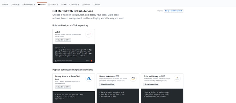Click the Security count badge
This screenshot has width=236, height=103.
pyautogui.click(x=78, y=5)
